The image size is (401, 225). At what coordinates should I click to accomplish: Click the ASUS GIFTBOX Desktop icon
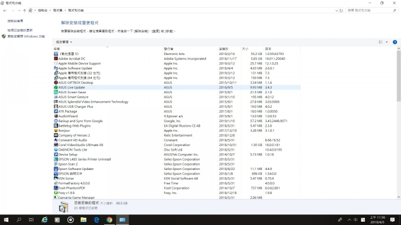56,82
